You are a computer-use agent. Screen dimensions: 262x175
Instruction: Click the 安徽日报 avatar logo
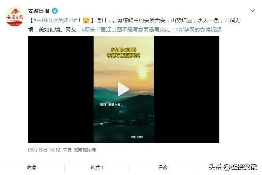[x=15, y=17]
